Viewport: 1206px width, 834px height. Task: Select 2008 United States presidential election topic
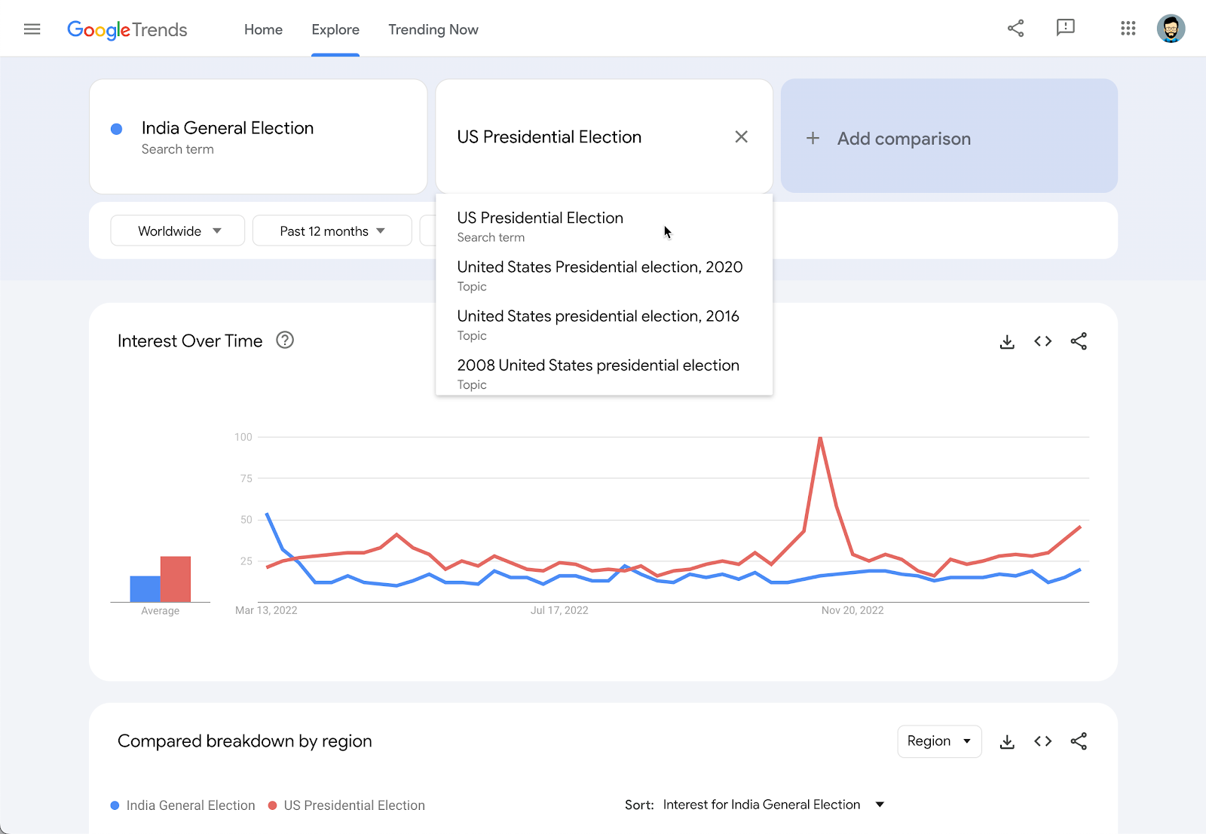pyautogui.click(x=605, y=374)
